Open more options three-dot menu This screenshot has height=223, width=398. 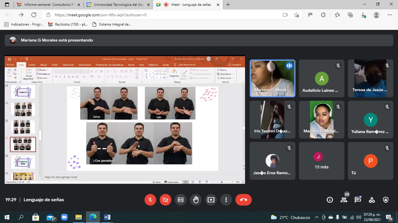(226, 200)
